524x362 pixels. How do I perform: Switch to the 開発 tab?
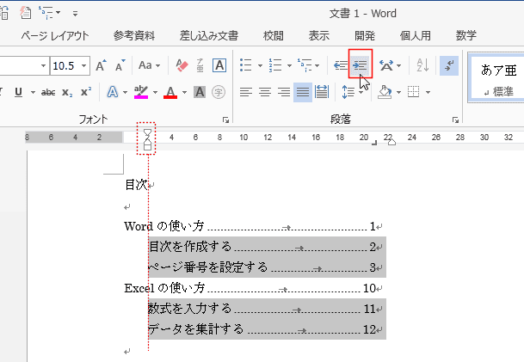[365, 35]
